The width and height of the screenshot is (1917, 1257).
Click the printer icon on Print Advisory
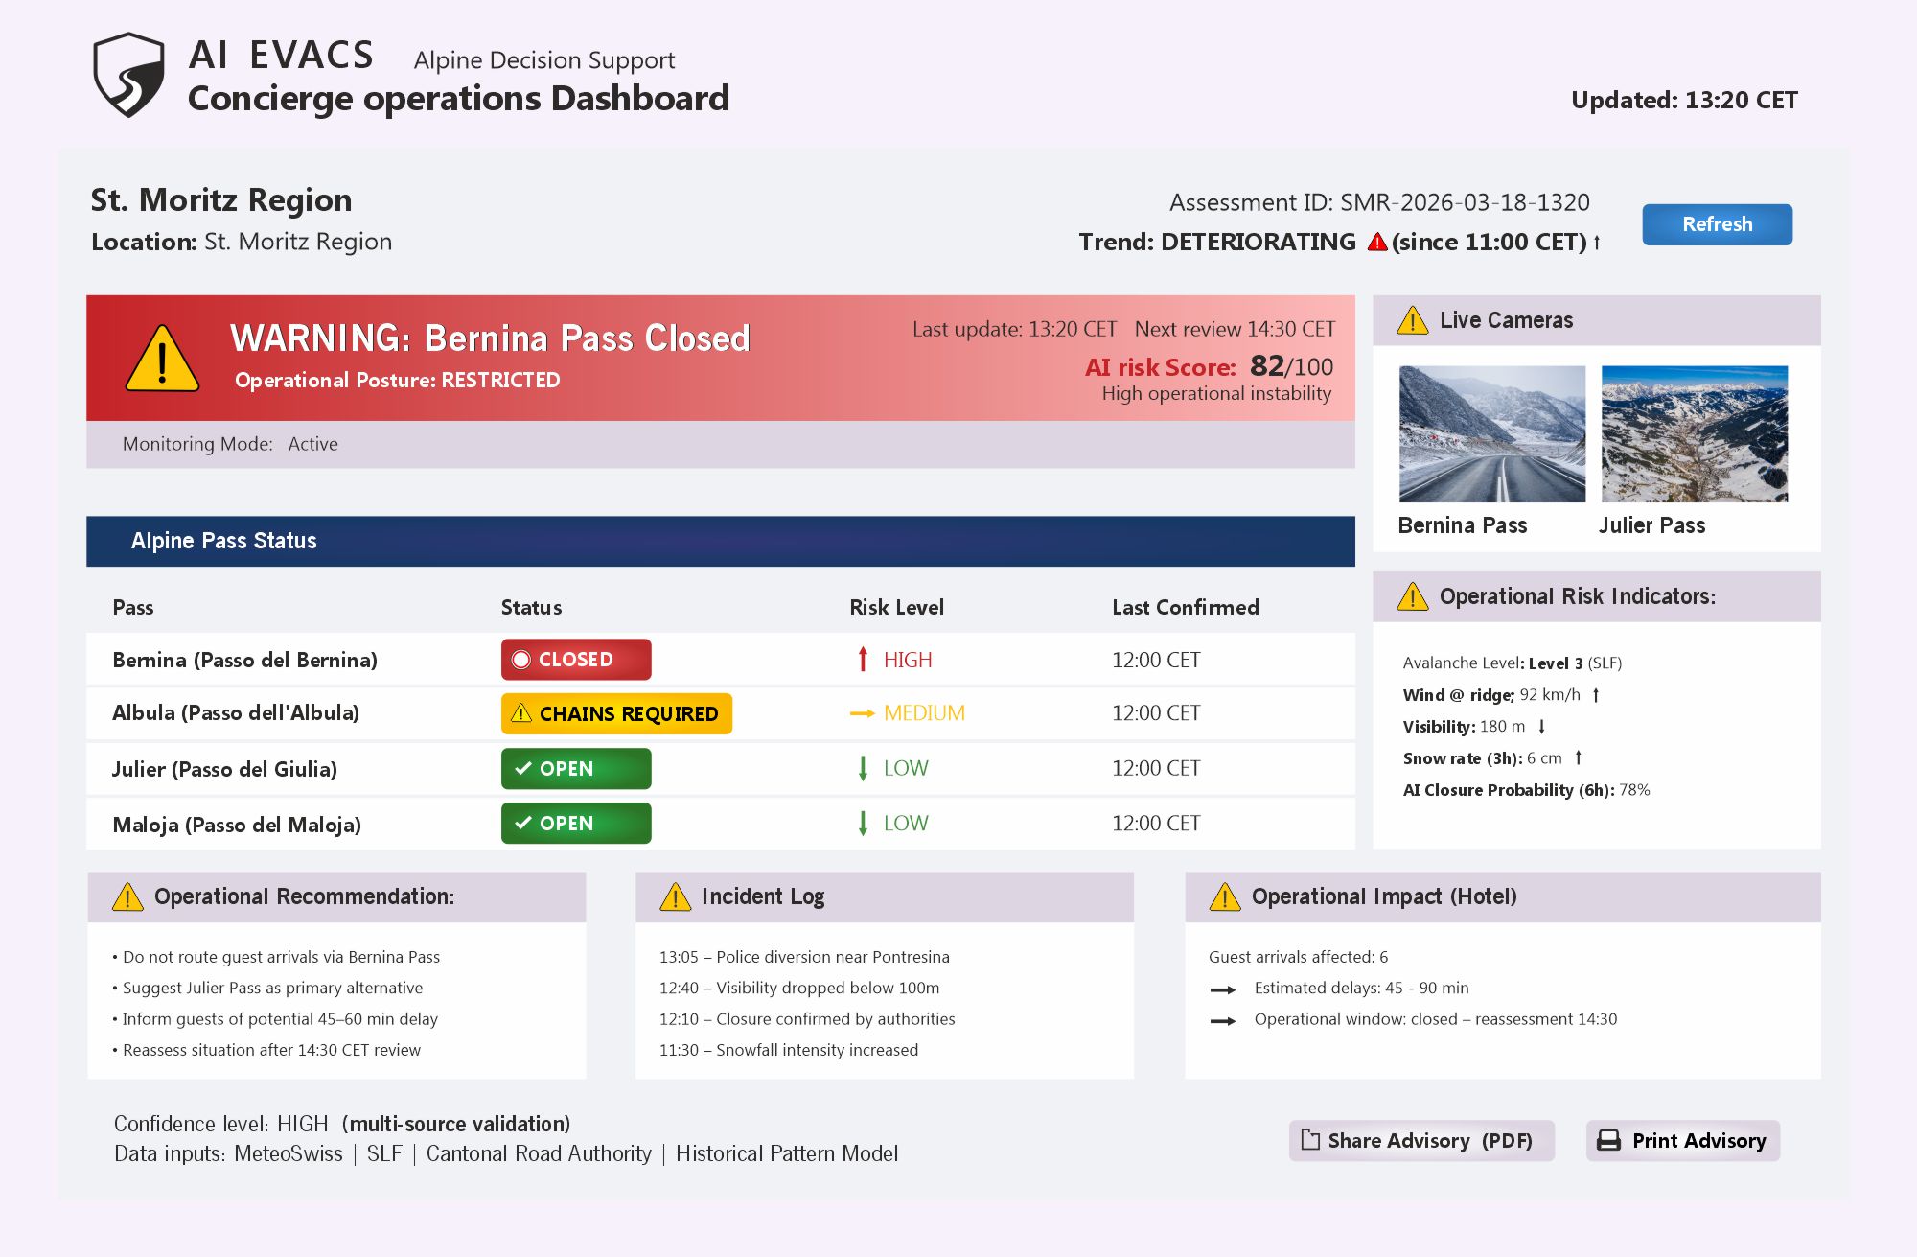pyautogui.click(x=1609, y=1140)
